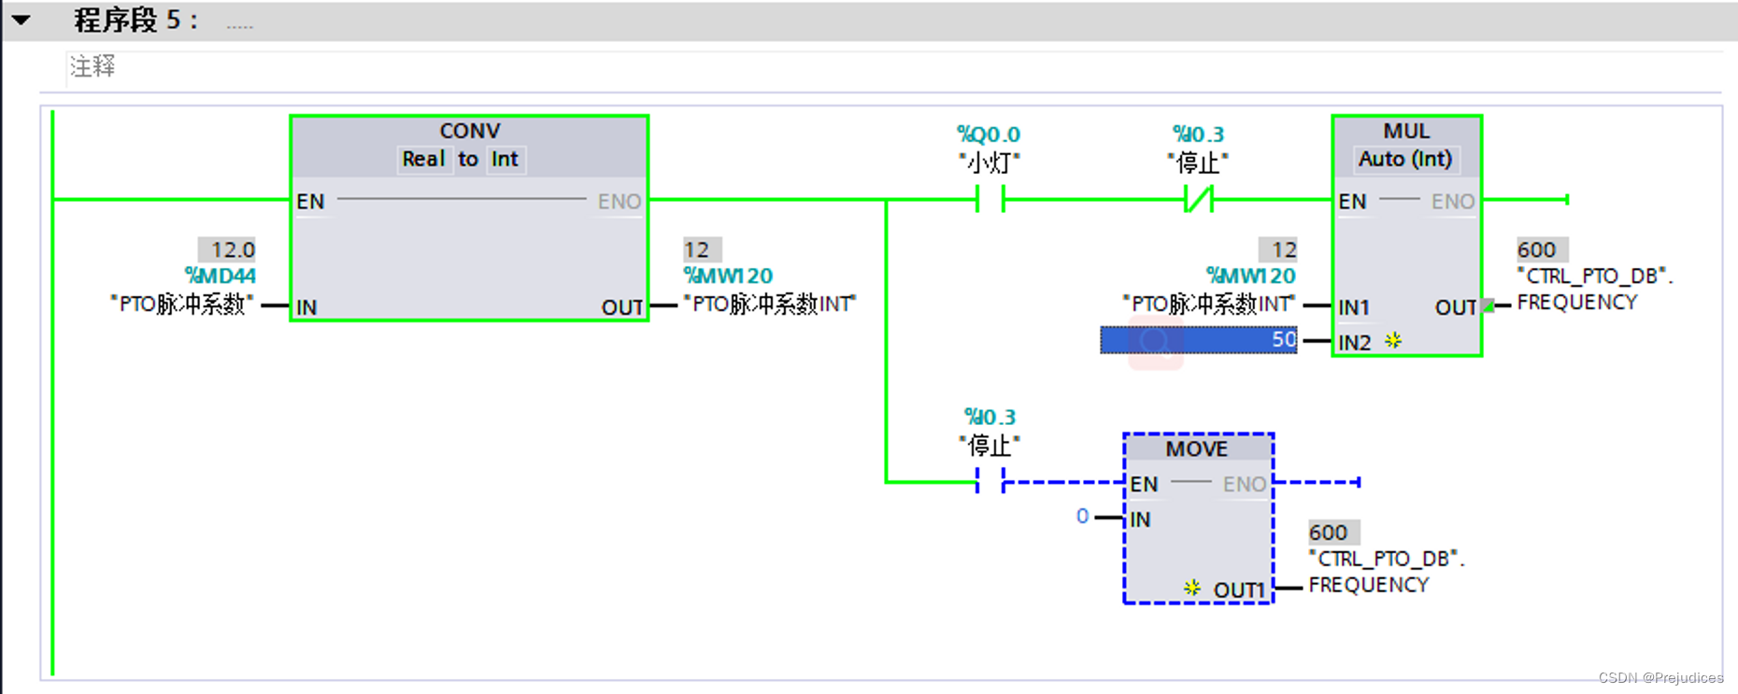Select the MUL block title

(1406, 131)
